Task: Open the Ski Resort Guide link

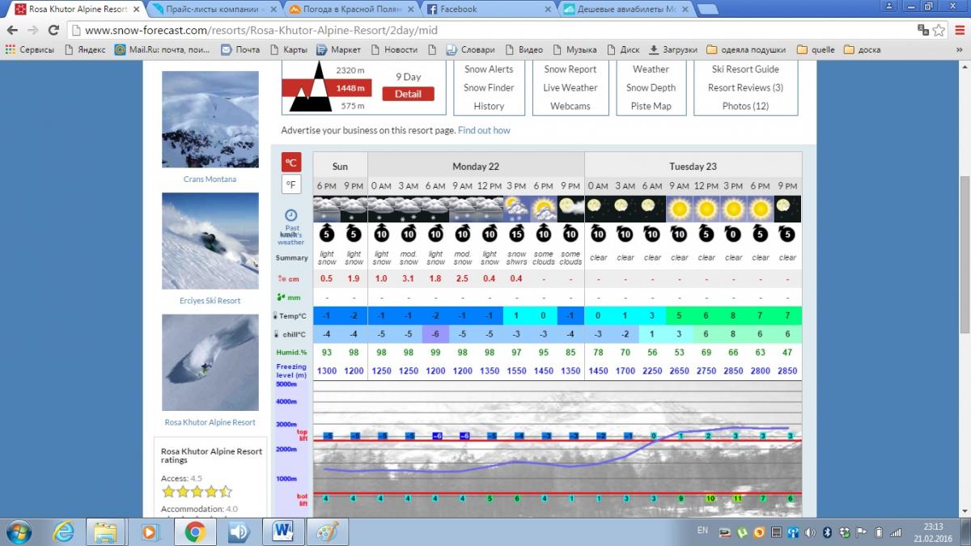Action: coord(745,70)
